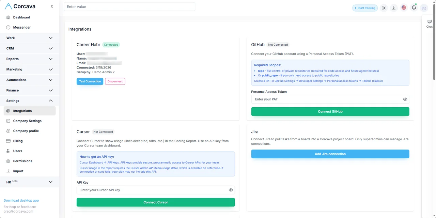
Task: Click the Connect Cursor button
Action: (x=156, y=202)
